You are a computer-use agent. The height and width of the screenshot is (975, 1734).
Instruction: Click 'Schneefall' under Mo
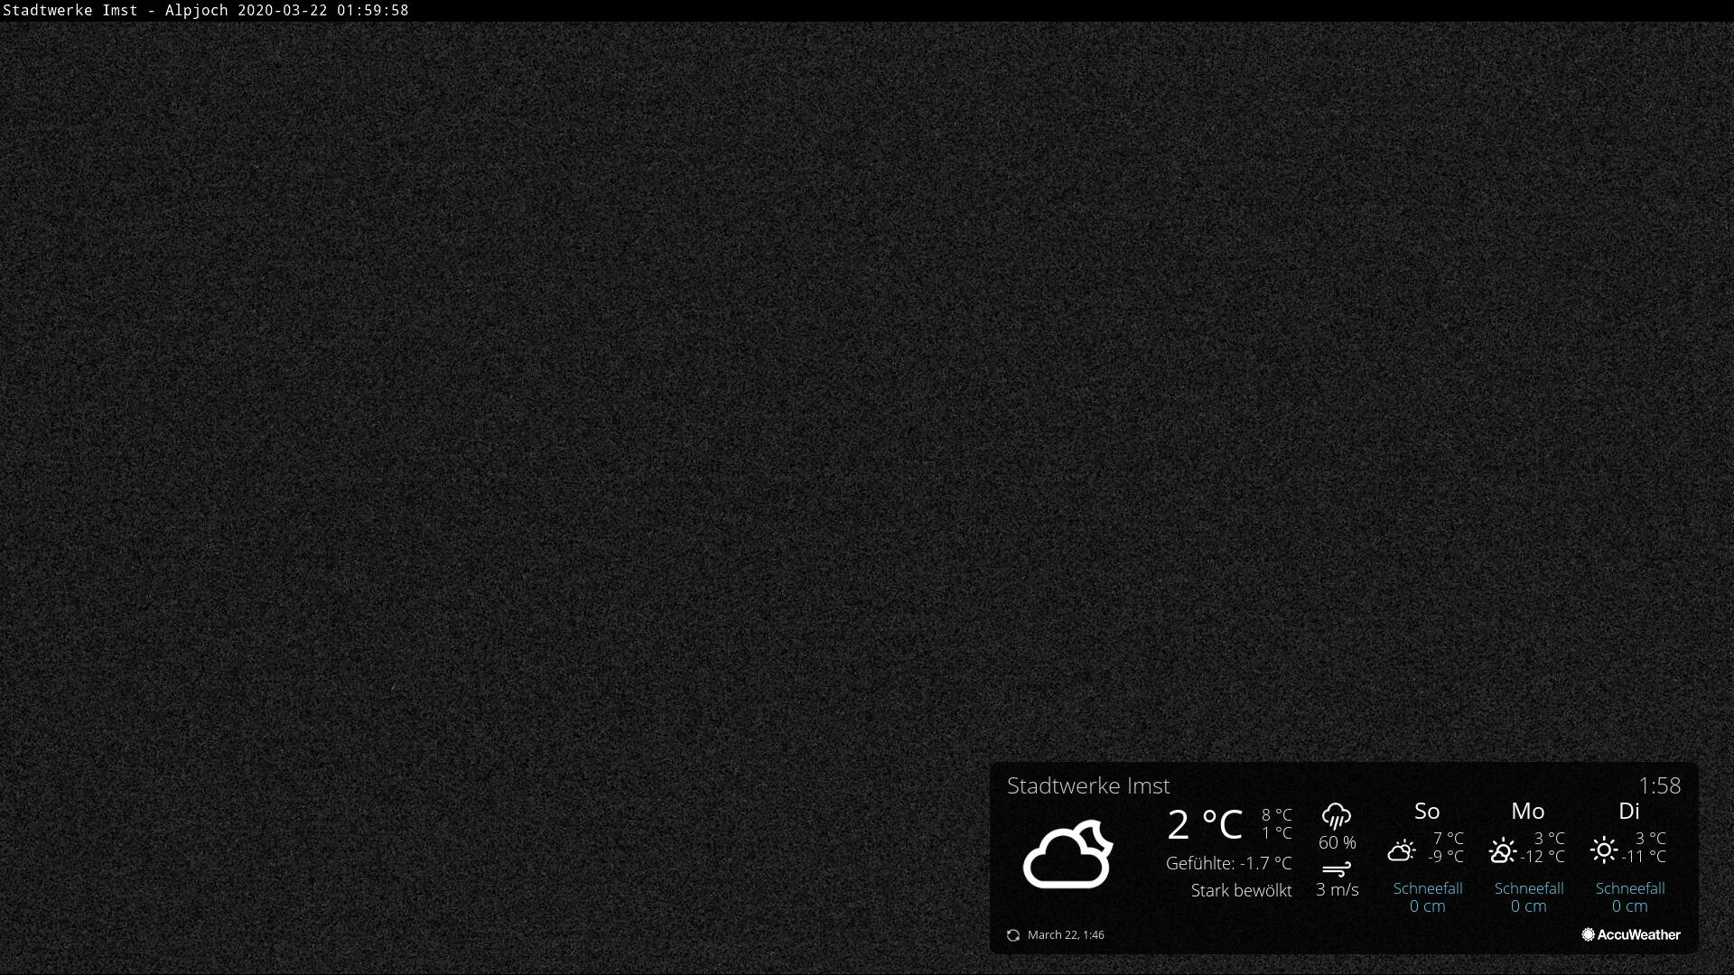point(1529,888)
